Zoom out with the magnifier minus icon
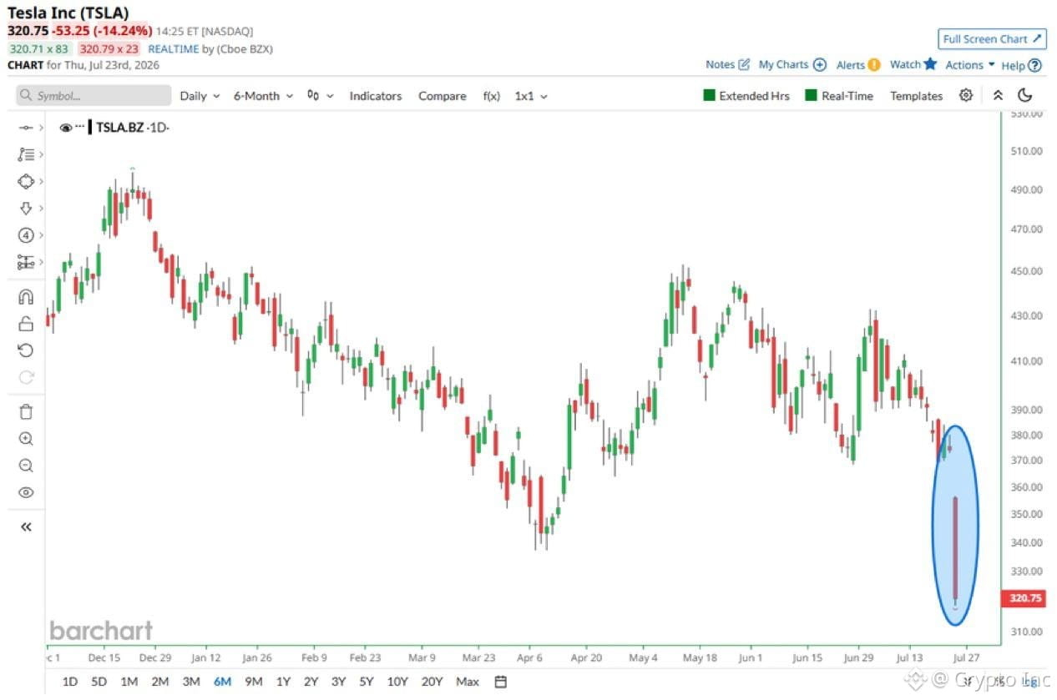The height and width of the screenshot is (700, 1057). pos(25,466)
